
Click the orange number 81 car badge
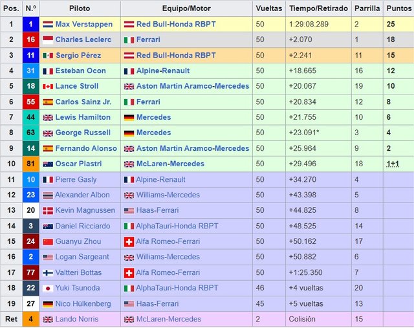tap(31, 164)
